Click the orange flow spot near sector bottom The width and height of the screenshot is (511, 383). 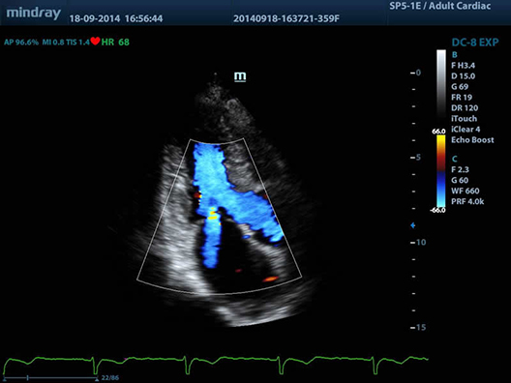pos(270,280)
